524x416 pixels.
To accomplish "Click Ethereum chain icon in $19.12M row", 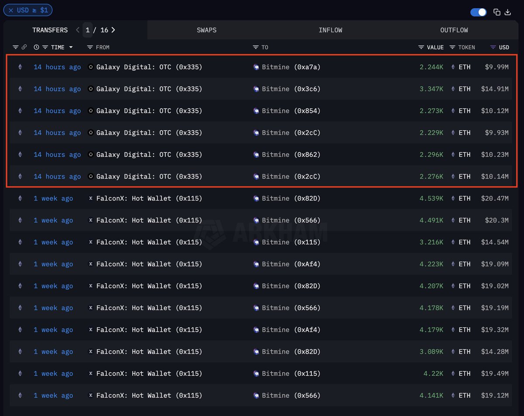I will (x=20, y=395).
